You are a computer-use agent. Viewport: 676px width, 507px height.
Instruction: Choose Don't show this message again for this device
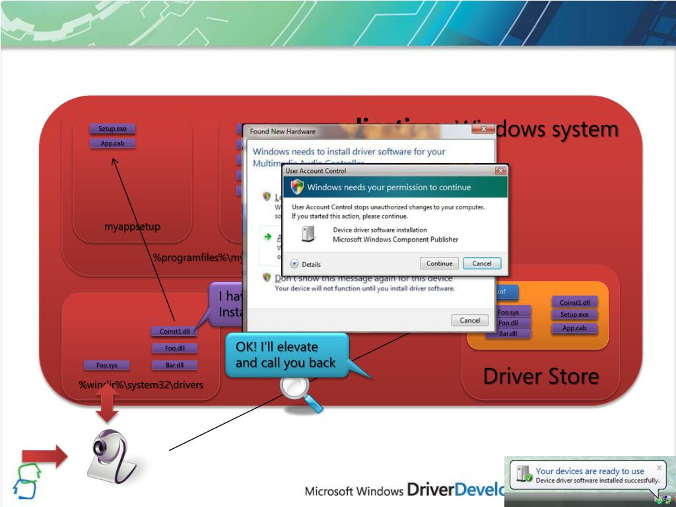coord(364,279)
